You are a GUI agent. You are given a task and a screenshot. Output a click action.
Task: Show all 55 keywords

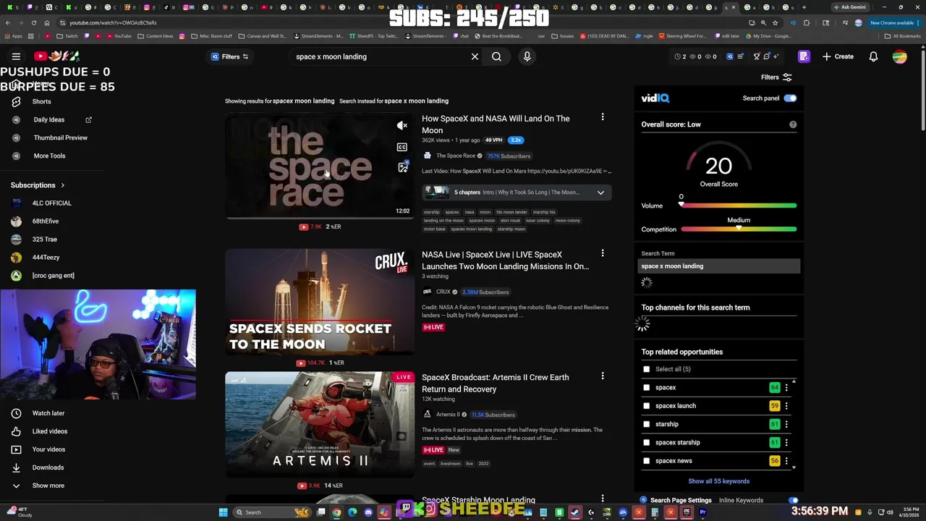pyautogui.click(x=718, y=481)
